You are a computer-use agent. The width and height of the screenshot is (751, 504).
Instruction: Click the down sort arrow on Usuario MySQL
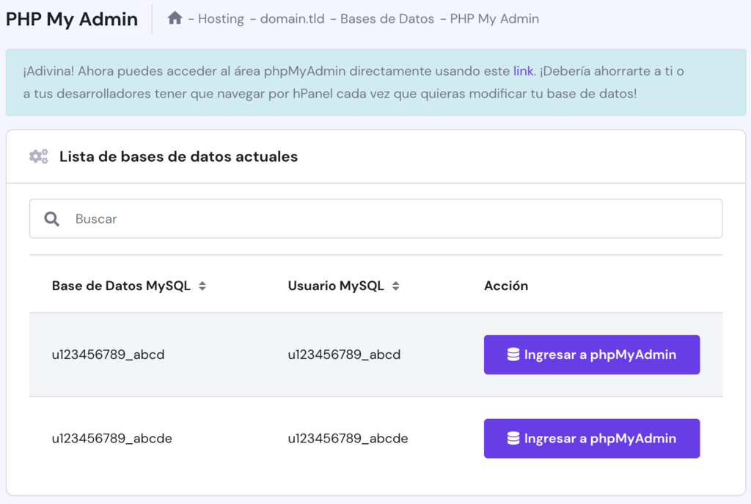[x=396, y=289]
